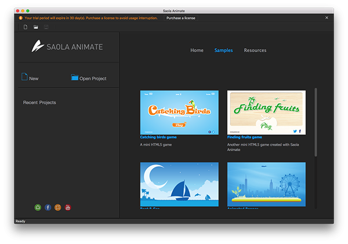This screenshot has width=348, height=244.
Task: Open the Finding Fruits sample thumbnail
Action: pyautogui.click(x=266, y=112)
